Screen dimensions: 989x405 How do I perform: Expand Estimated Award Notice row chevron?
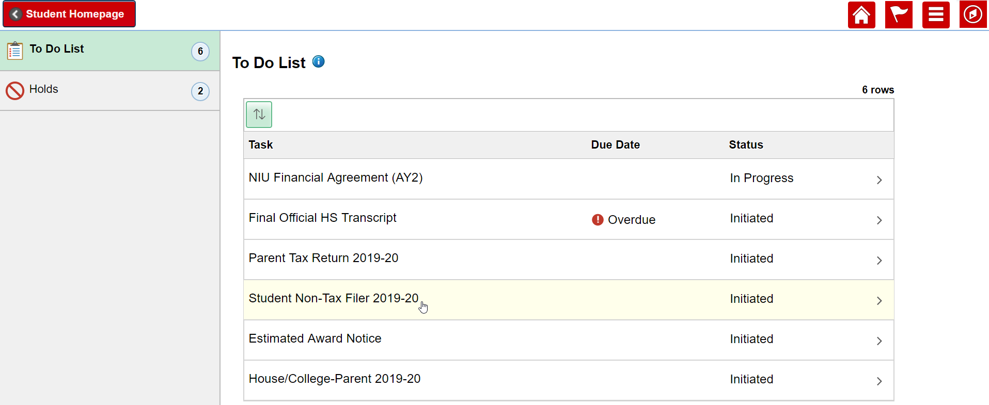pyautogui.click(x=879, y=341)
